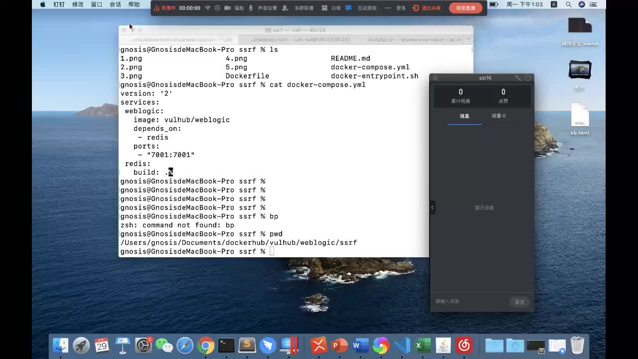Open Spotlight search in menu bar
The image size is (638, 359).
[569, 4]
